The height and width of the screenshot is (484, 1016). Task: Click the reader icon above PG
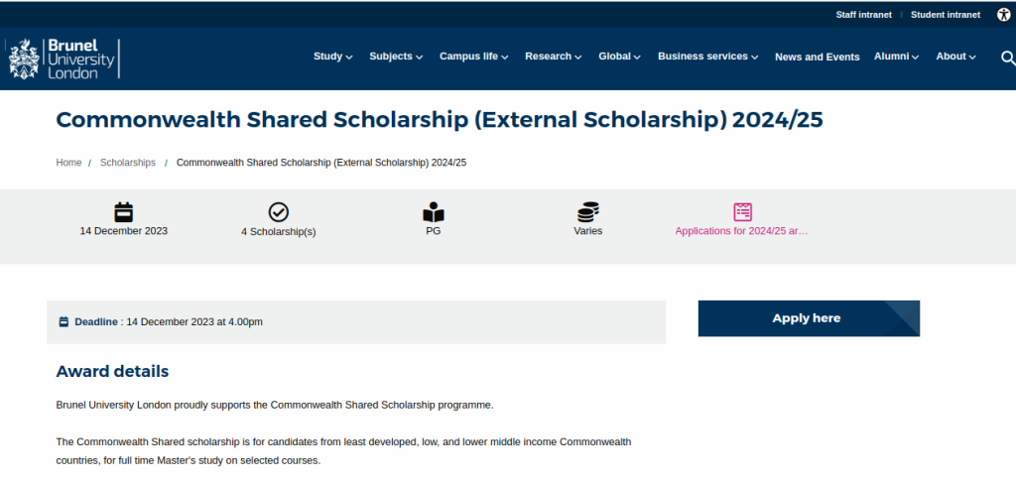click(433, 212)
